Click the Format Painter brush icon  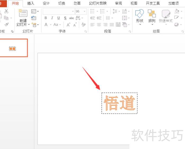pos(7,25)
